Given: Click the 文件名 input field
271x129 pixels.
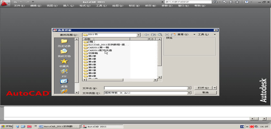Looking at the screenshot, I should click(146, 88).
